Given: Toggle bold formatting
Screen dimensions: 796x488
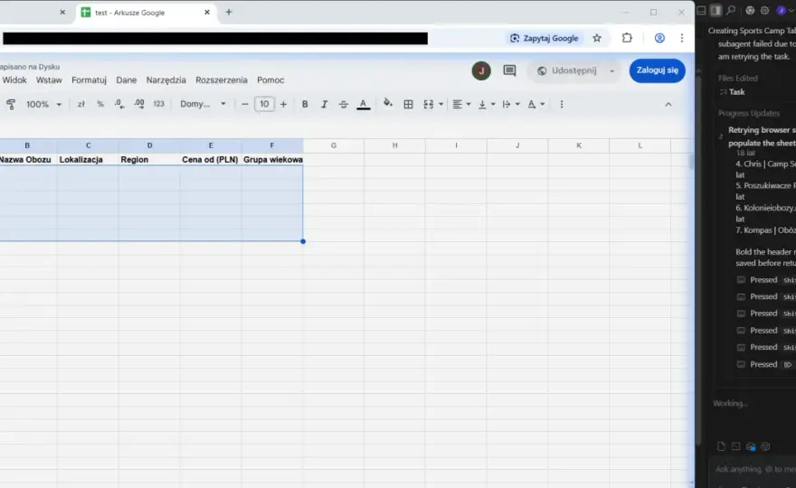Looking at the screenshot, I should [x=305, y=104].
